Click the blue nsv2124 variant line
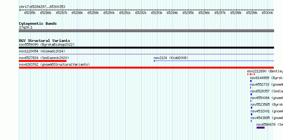 click(x=214, y=61)
